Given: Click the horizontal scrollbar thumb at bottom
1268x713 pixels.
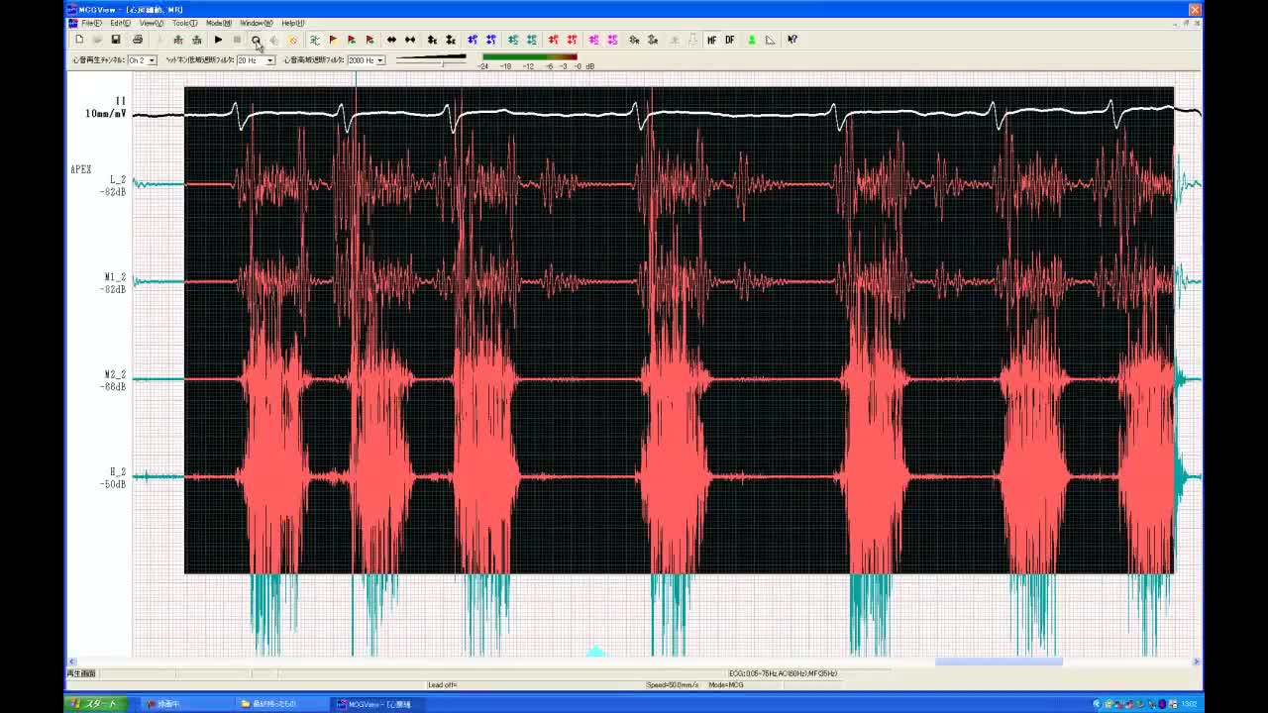Looking at the screenshot, I should coord(999,662).
